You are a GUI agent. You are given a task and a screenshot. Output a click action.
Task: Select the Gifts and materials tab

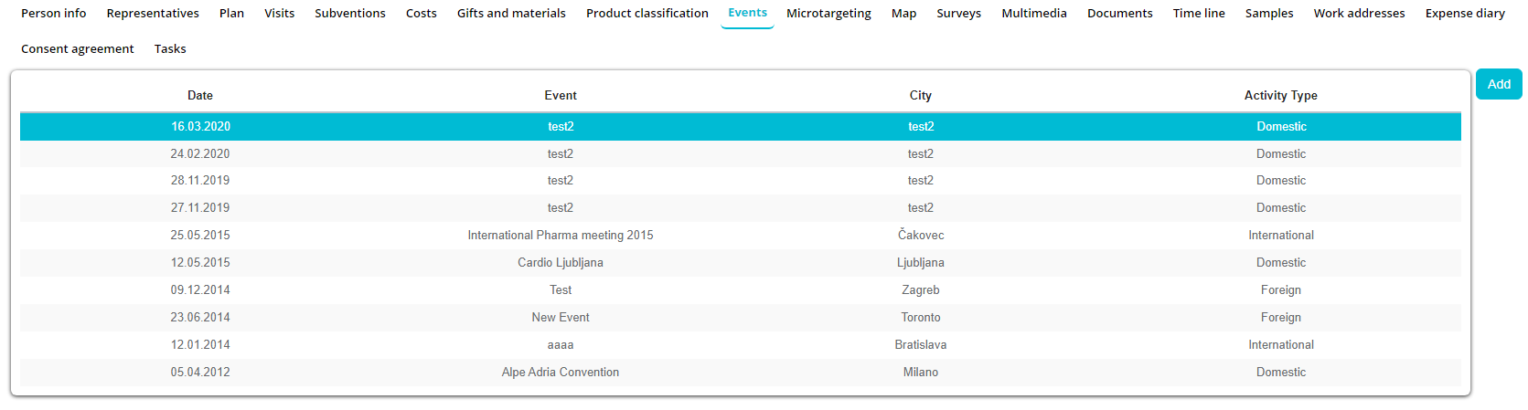[511, 14]
